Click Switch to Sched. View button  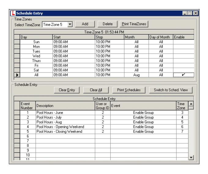(x=171, y=90)
